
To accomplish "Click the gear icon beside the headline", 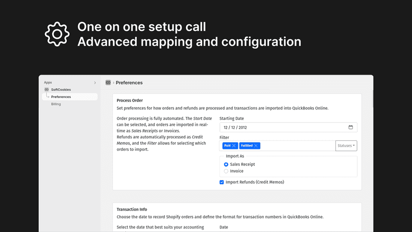I will (x=57, y=34).
